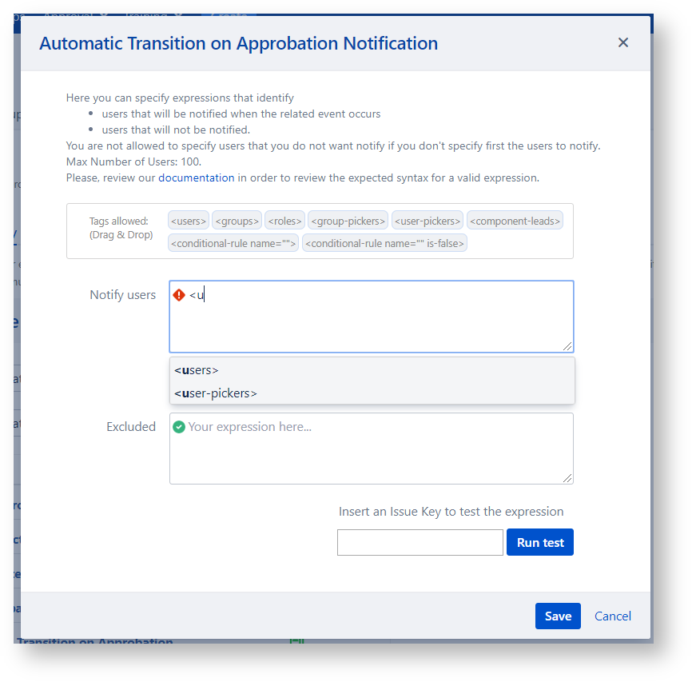Screen dimensions: 692x682
Task: Click the <group-pickers> tag chip
Action: (348, 221)
